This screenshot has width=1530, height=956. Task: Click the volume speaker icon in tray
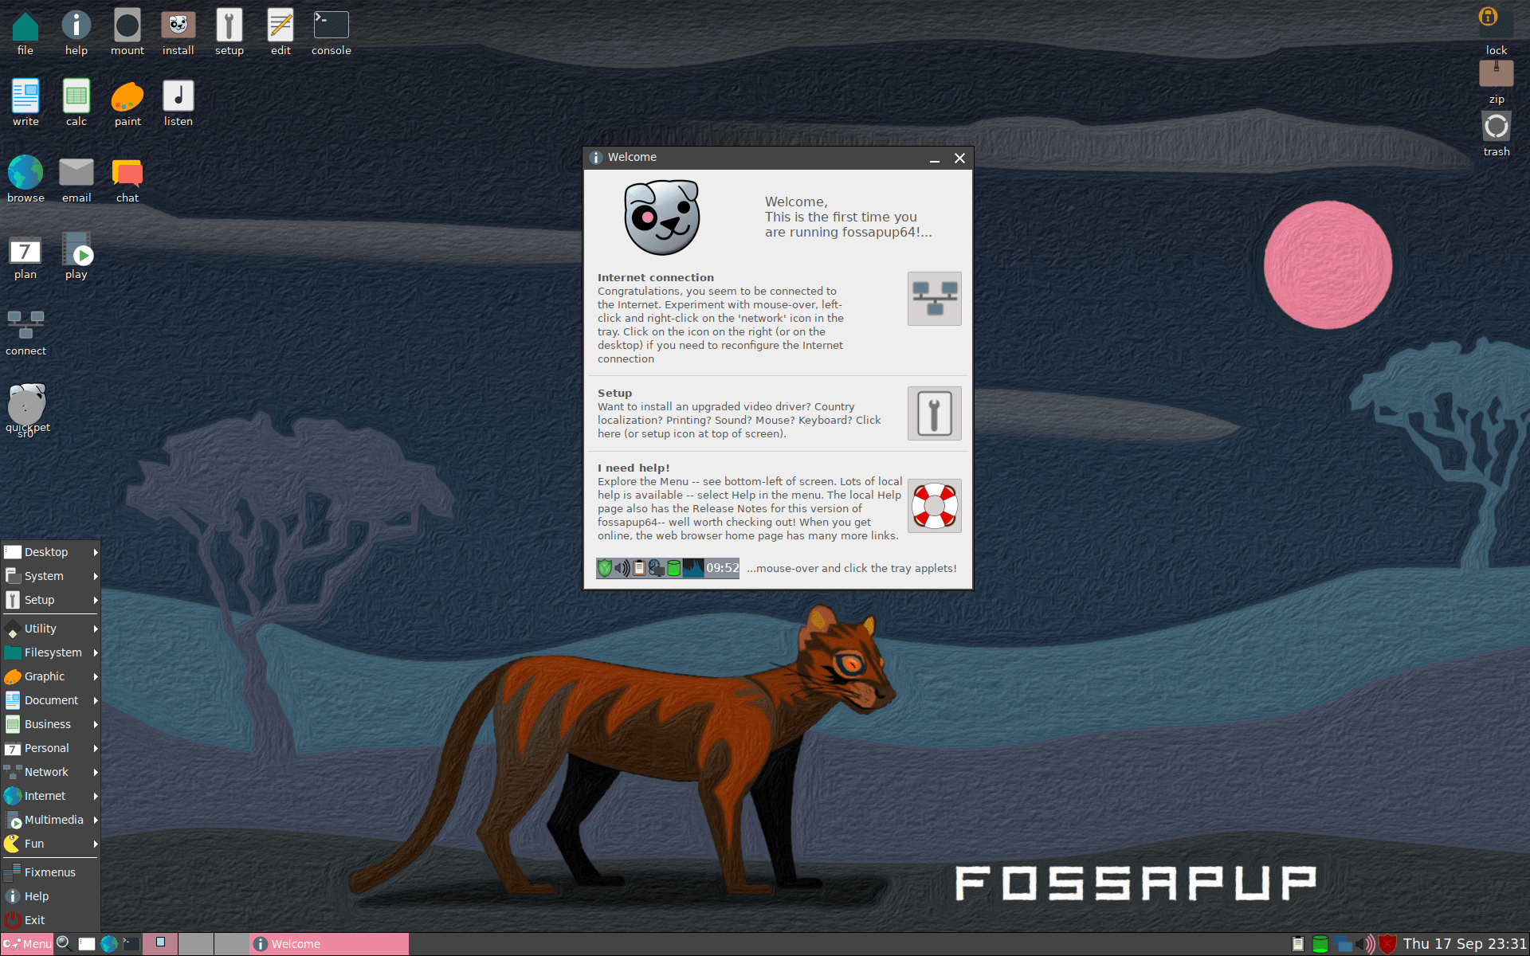click(x=1366, y=944)
